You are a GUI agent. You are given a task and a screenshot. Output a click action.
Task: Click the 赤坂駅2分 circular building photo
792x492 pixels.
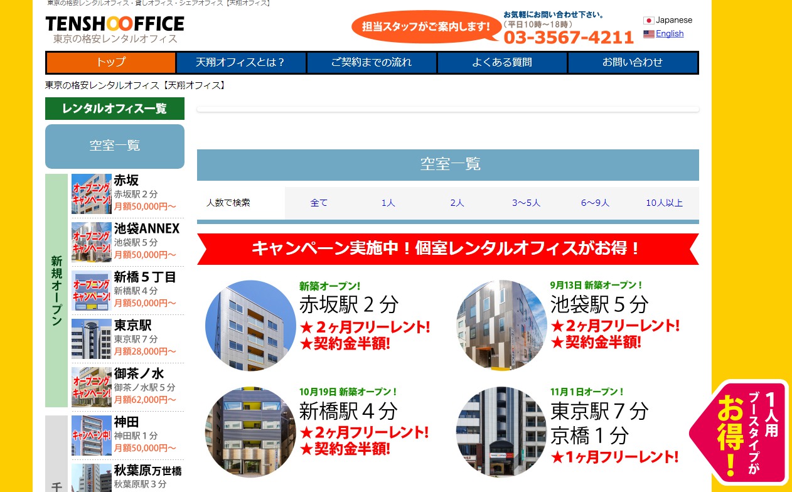coord(250,325)
